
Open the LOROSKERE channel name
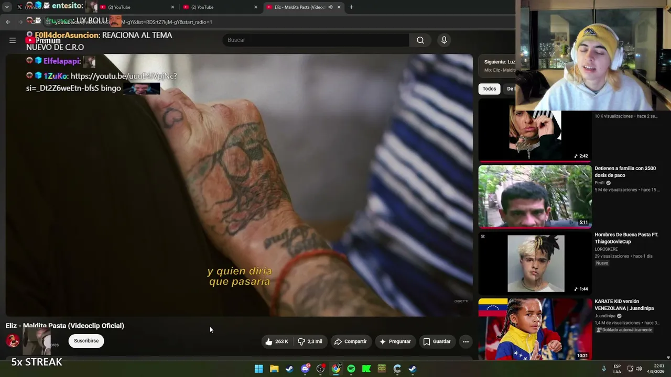606,249
